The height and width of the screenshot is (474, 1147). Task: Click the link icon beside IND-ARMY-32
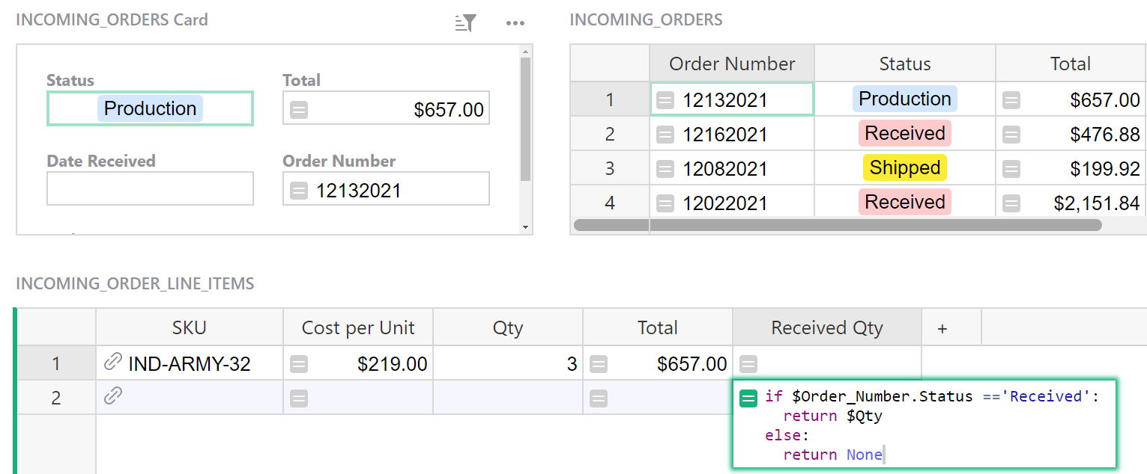[x=112, y=363]
